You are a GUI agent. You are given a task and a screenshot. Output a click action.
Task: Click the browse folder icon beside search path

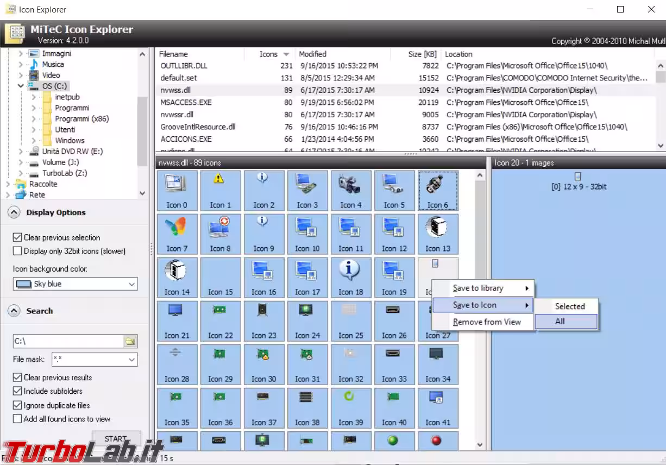tap(130, 341)
